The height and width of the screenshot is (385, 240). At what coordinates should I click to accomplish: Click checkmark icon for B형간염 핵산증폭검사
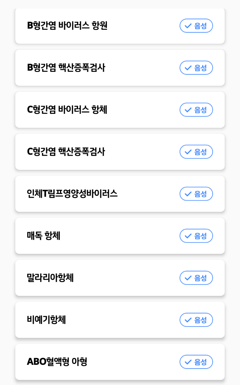pyautogui.click(x=188, y=68)
